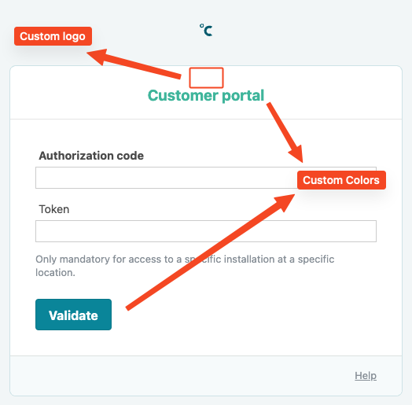Click the empty red logo placeholder box
The width and height of the screenshot is (412, 405).
[206, 78]
